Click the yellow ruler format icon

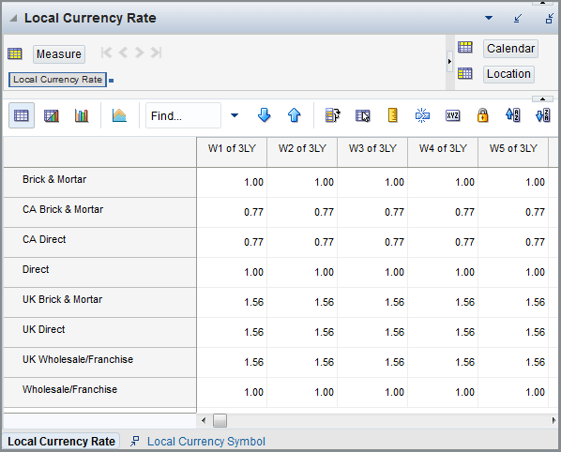click(393, 115)
